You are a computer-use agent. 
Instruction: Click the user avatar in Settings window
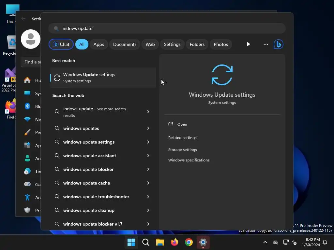click(x=31, y=39)
